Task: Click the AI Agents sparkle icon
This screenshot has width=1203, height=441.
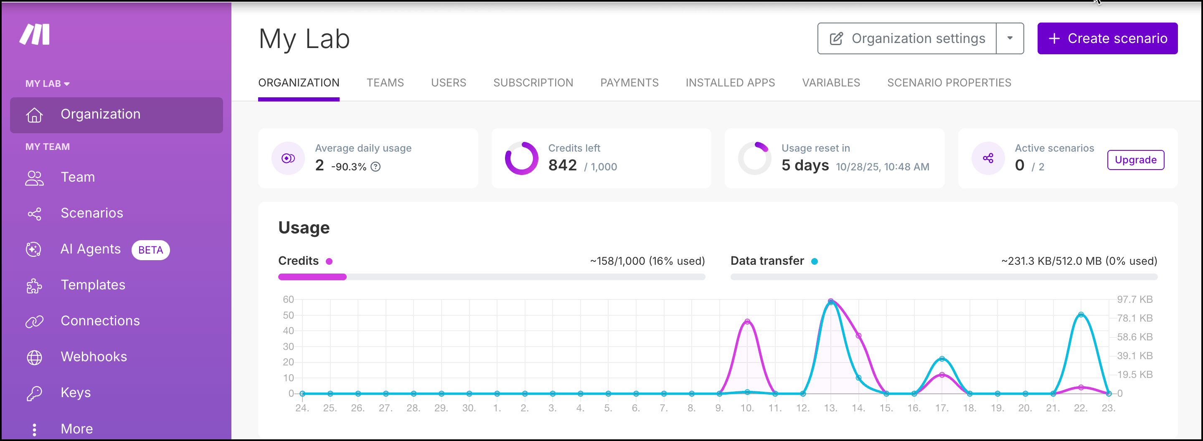Action: (x=33, y=250)
